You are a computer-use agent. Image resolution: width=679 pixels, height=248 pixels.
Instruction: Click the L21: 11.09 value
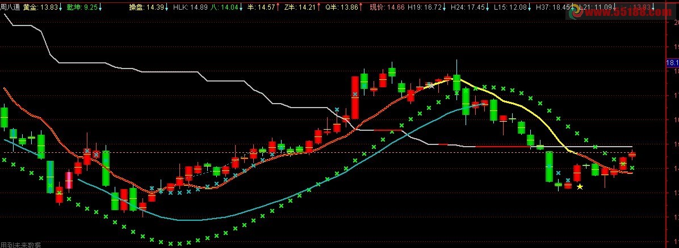[x=596, y=7]
